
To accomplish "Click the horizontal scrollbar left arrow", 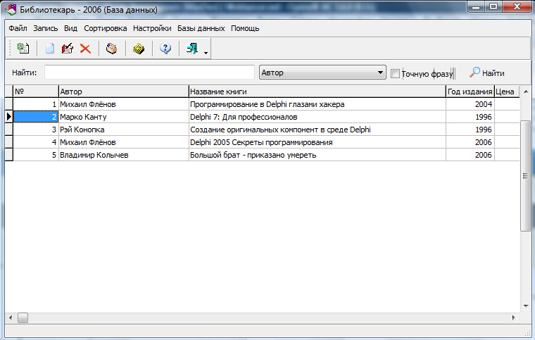I will 11,318.
